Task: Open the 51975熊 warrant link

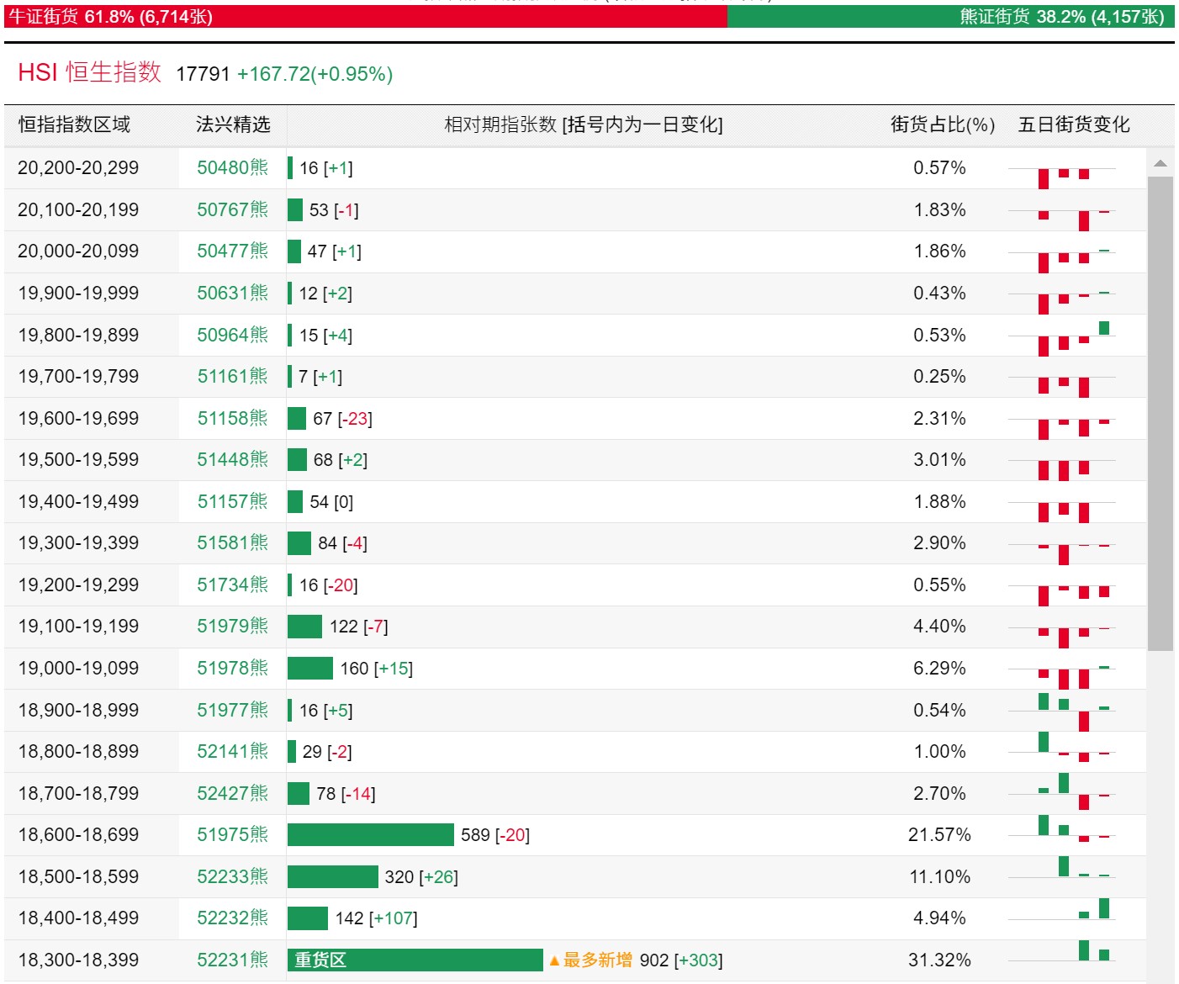Action: click(233, 834)
